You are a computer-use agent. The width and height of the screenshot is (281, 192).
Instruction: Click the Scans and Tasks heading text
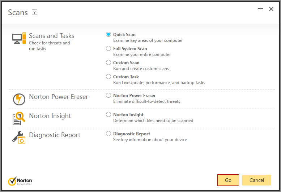click(x=52, y=36)
